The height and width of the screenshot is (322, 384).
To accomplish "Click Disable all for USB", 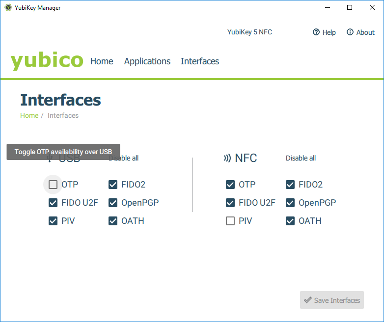I will (x=123, y=158).
